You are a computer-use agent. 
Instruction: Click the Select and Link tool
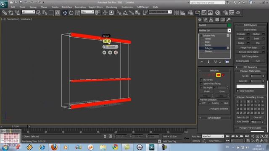(x=5, y=13)
